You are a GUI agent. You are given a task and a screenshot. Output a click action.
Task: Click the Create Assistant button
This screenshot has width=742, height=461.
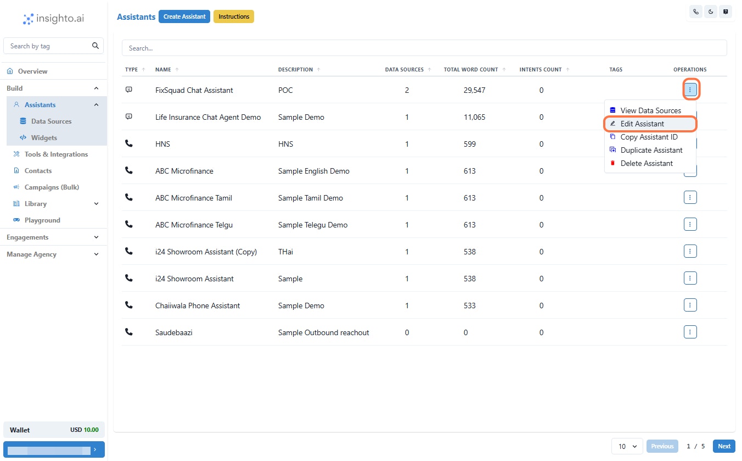coord(184,16)
